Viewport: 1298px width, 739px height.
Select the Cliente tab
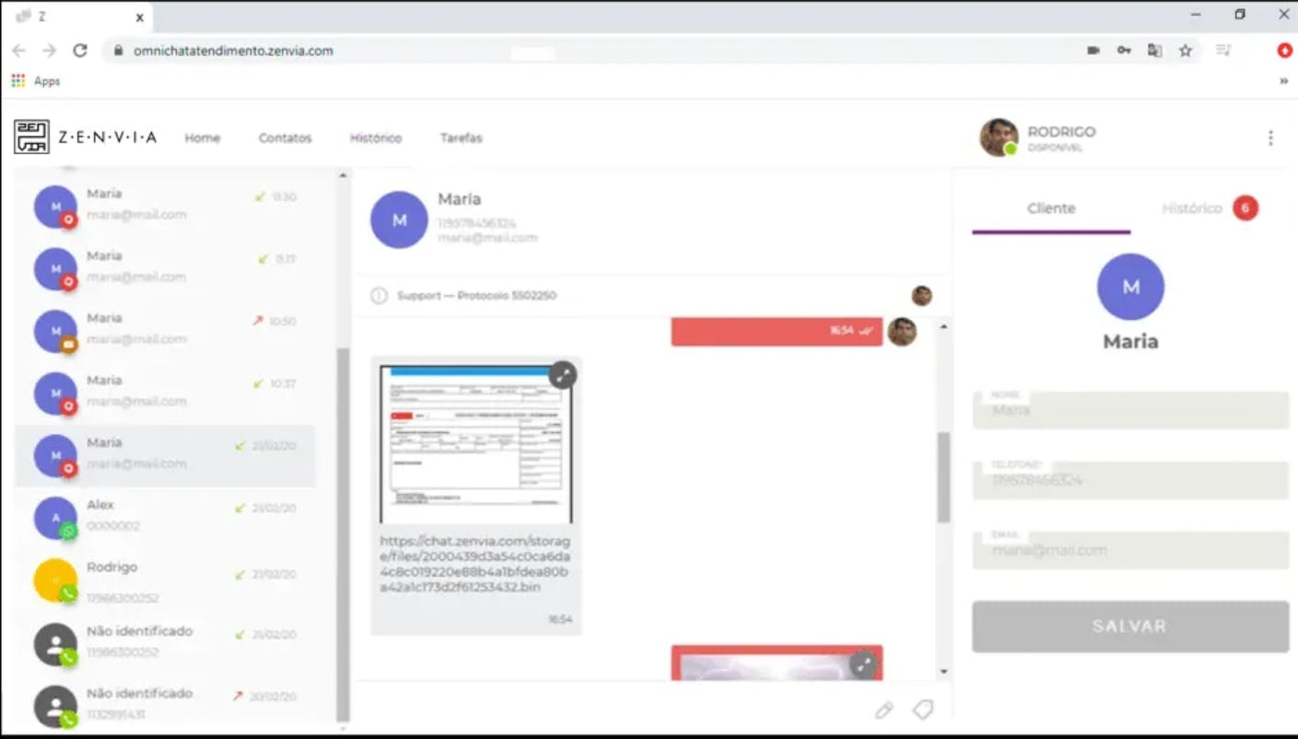pos(1050,208)
